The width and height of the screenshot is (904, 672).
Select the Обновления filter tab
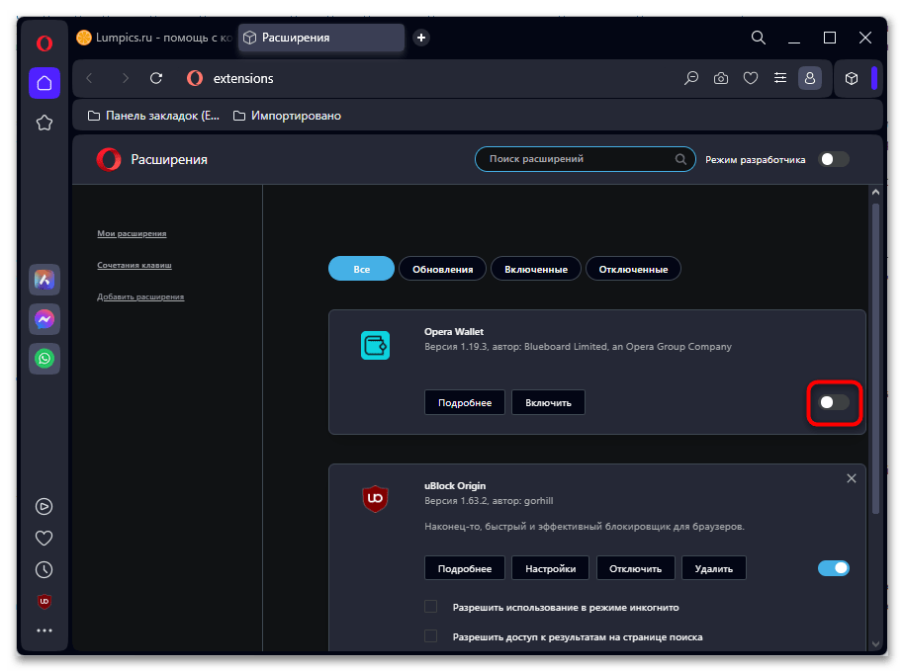click(443, 269)
